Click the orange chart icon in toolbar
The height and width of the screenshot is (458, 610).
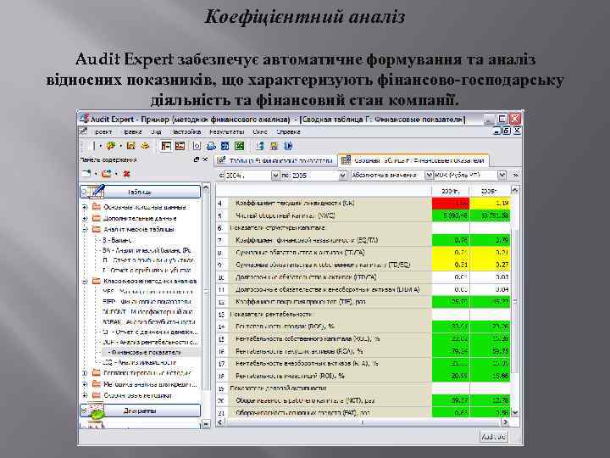coord(130,146)
